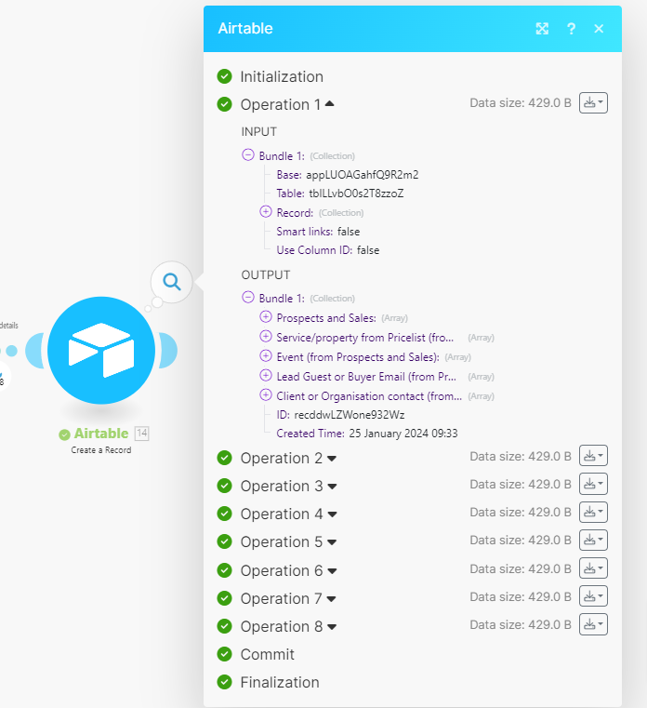
Task: Click the Operation 1 green check icon
Action: click(224, 104)
